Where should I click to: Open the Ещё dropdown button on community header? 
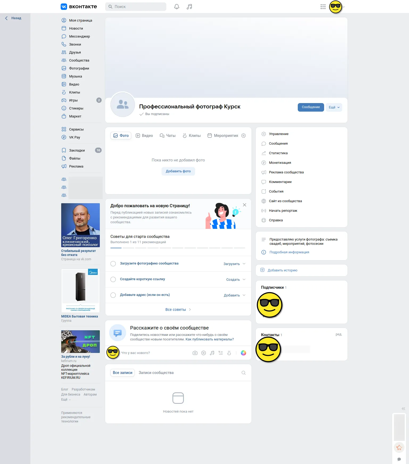[334, 107]
